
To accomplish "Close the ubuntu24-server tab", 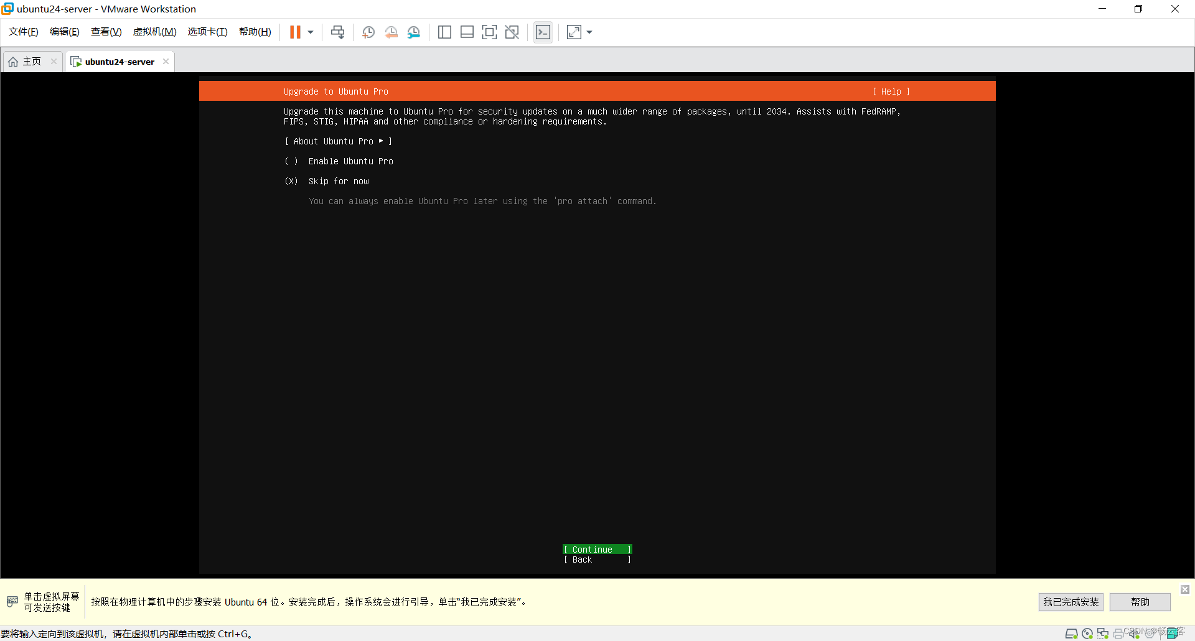I will [x=166, y=61].
